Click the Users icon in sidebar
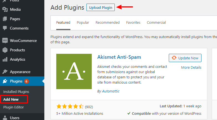This screenshot has height=120, width=217. [x=5, y=118]
